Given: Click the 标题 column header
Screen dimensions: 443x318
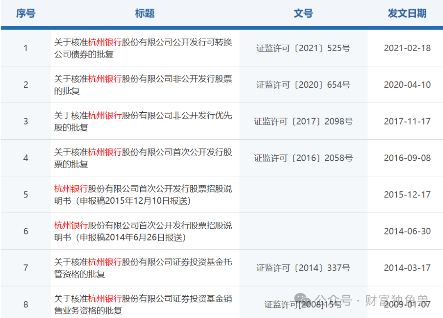Looking at the screenshot, I should coord(145,13).
